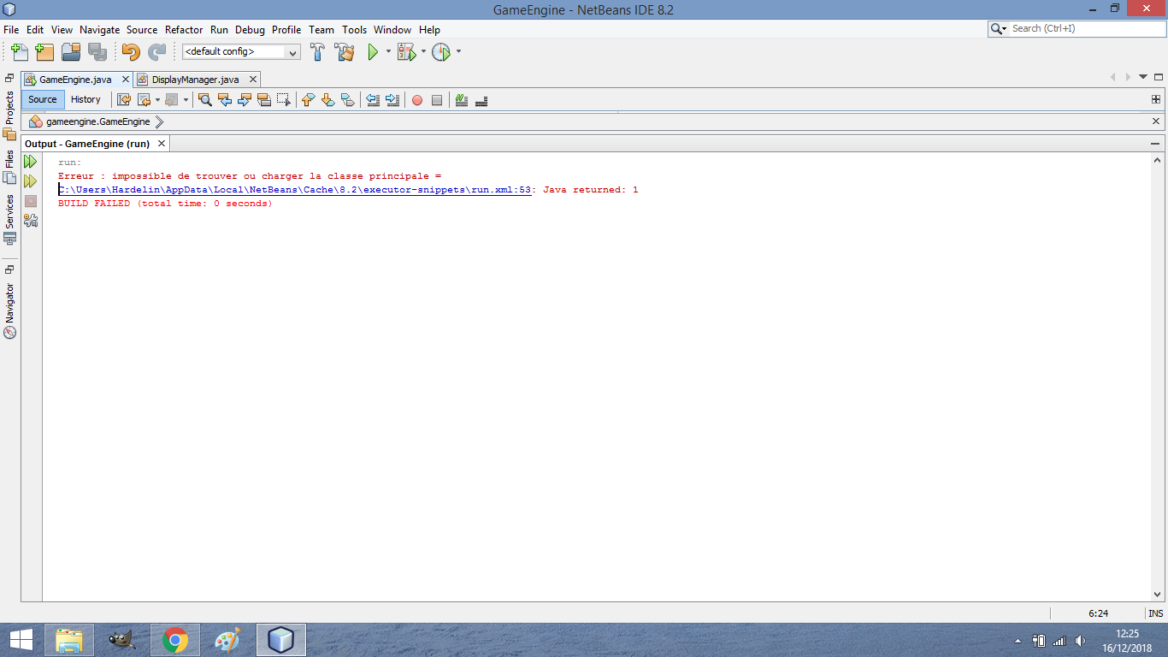Screen dimensions: 1168x657
Task: Switch to the DisplayManager.java tab
Action: tap(195, 80)
